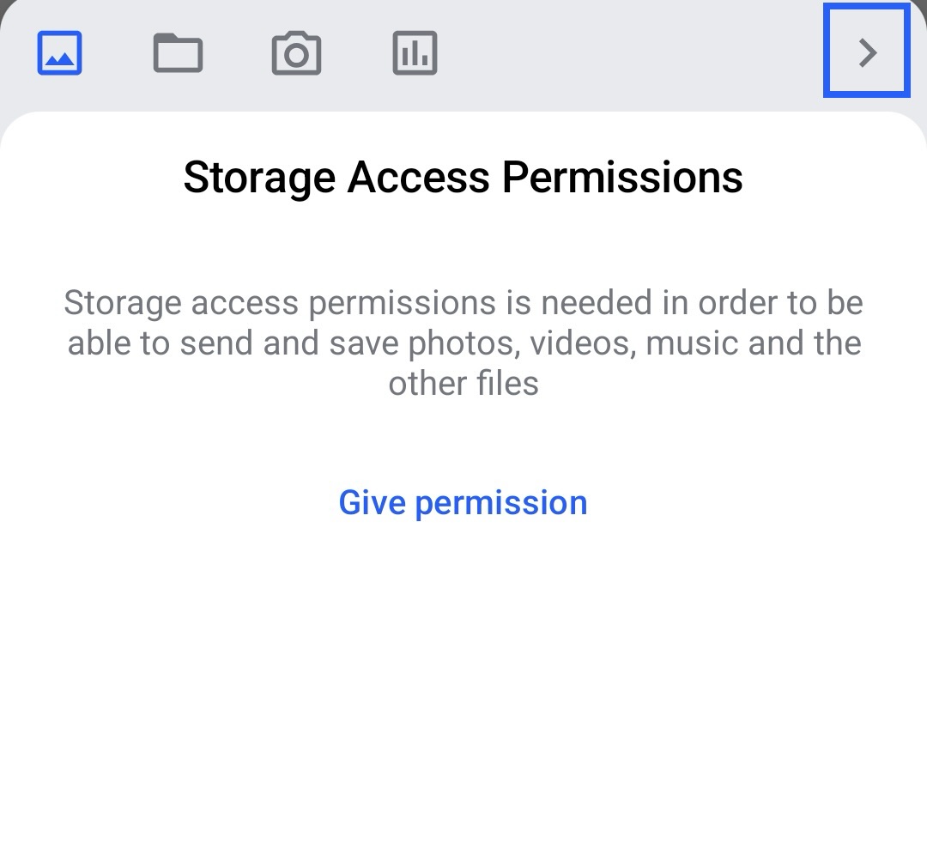Switch to the Files attachment tab
Image resolution: width=927 pixels, height=855 pixels.
pos(178,53)
